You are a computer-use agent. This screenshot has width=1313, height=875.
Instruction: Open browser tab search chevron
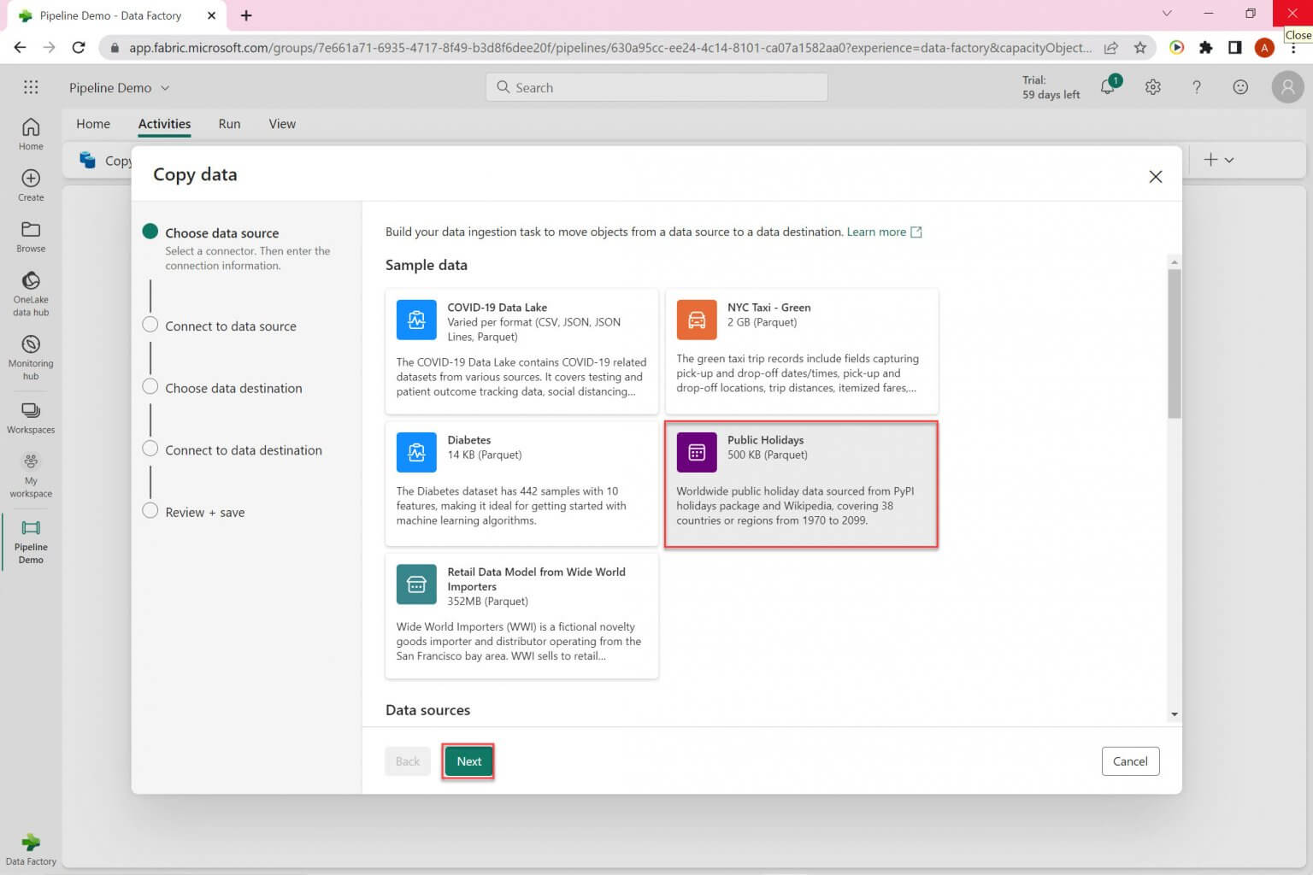click(x=1167, y=14)
